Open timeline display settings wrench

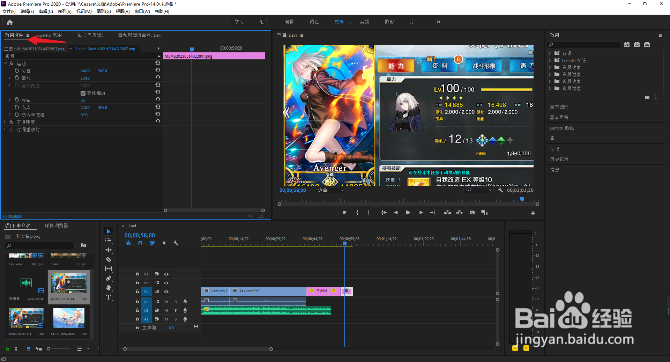pyautogui.click(x=176, y=243)
